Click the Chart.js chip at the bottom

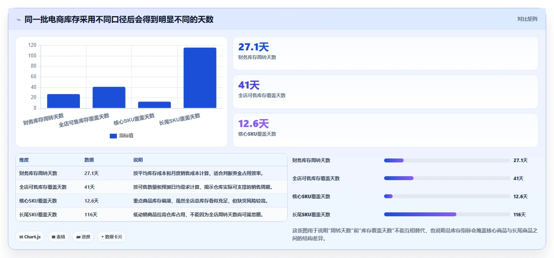point(30,237)
